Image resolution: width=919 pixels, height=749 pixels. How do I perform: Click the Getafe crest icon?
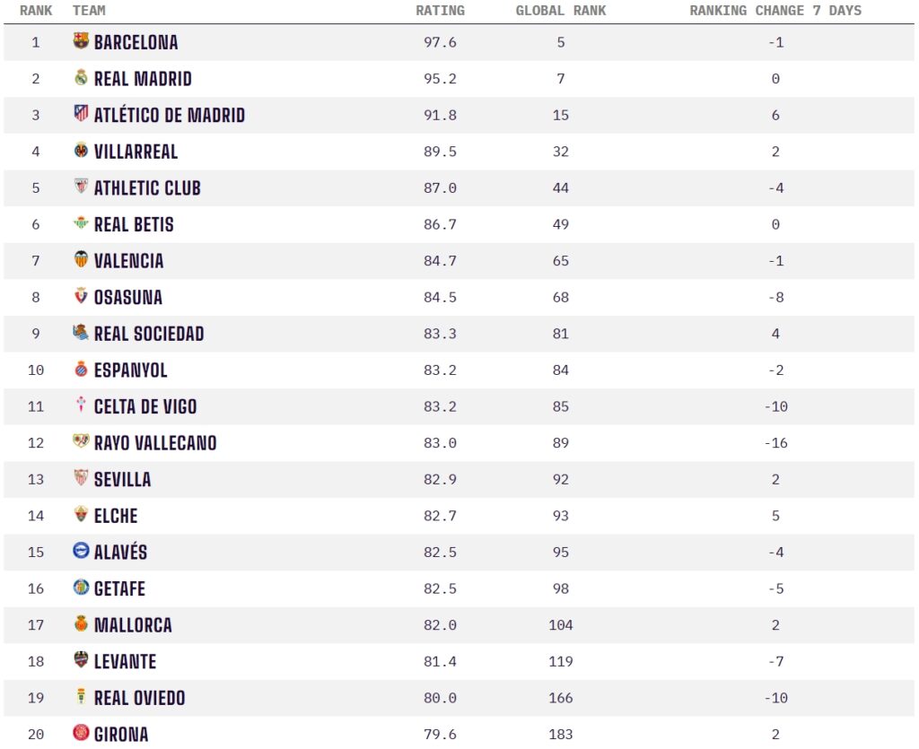point(81,588)
